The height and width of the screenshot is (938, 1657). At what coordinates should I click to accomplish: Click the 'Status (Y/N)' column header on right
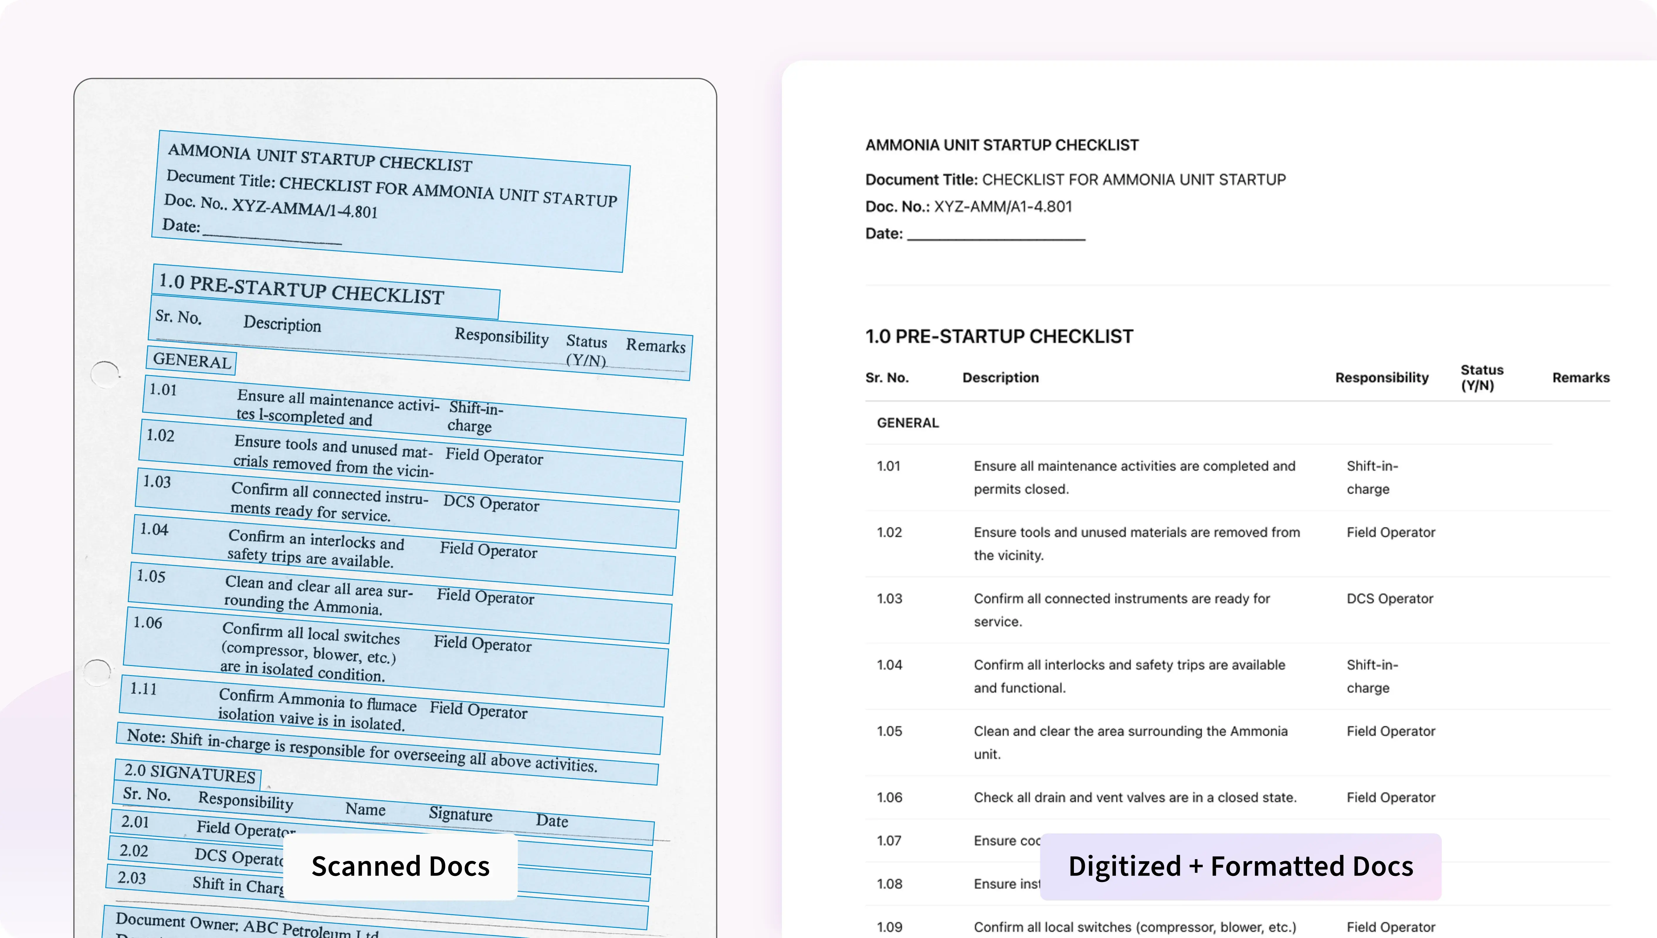click(1481, 378)
